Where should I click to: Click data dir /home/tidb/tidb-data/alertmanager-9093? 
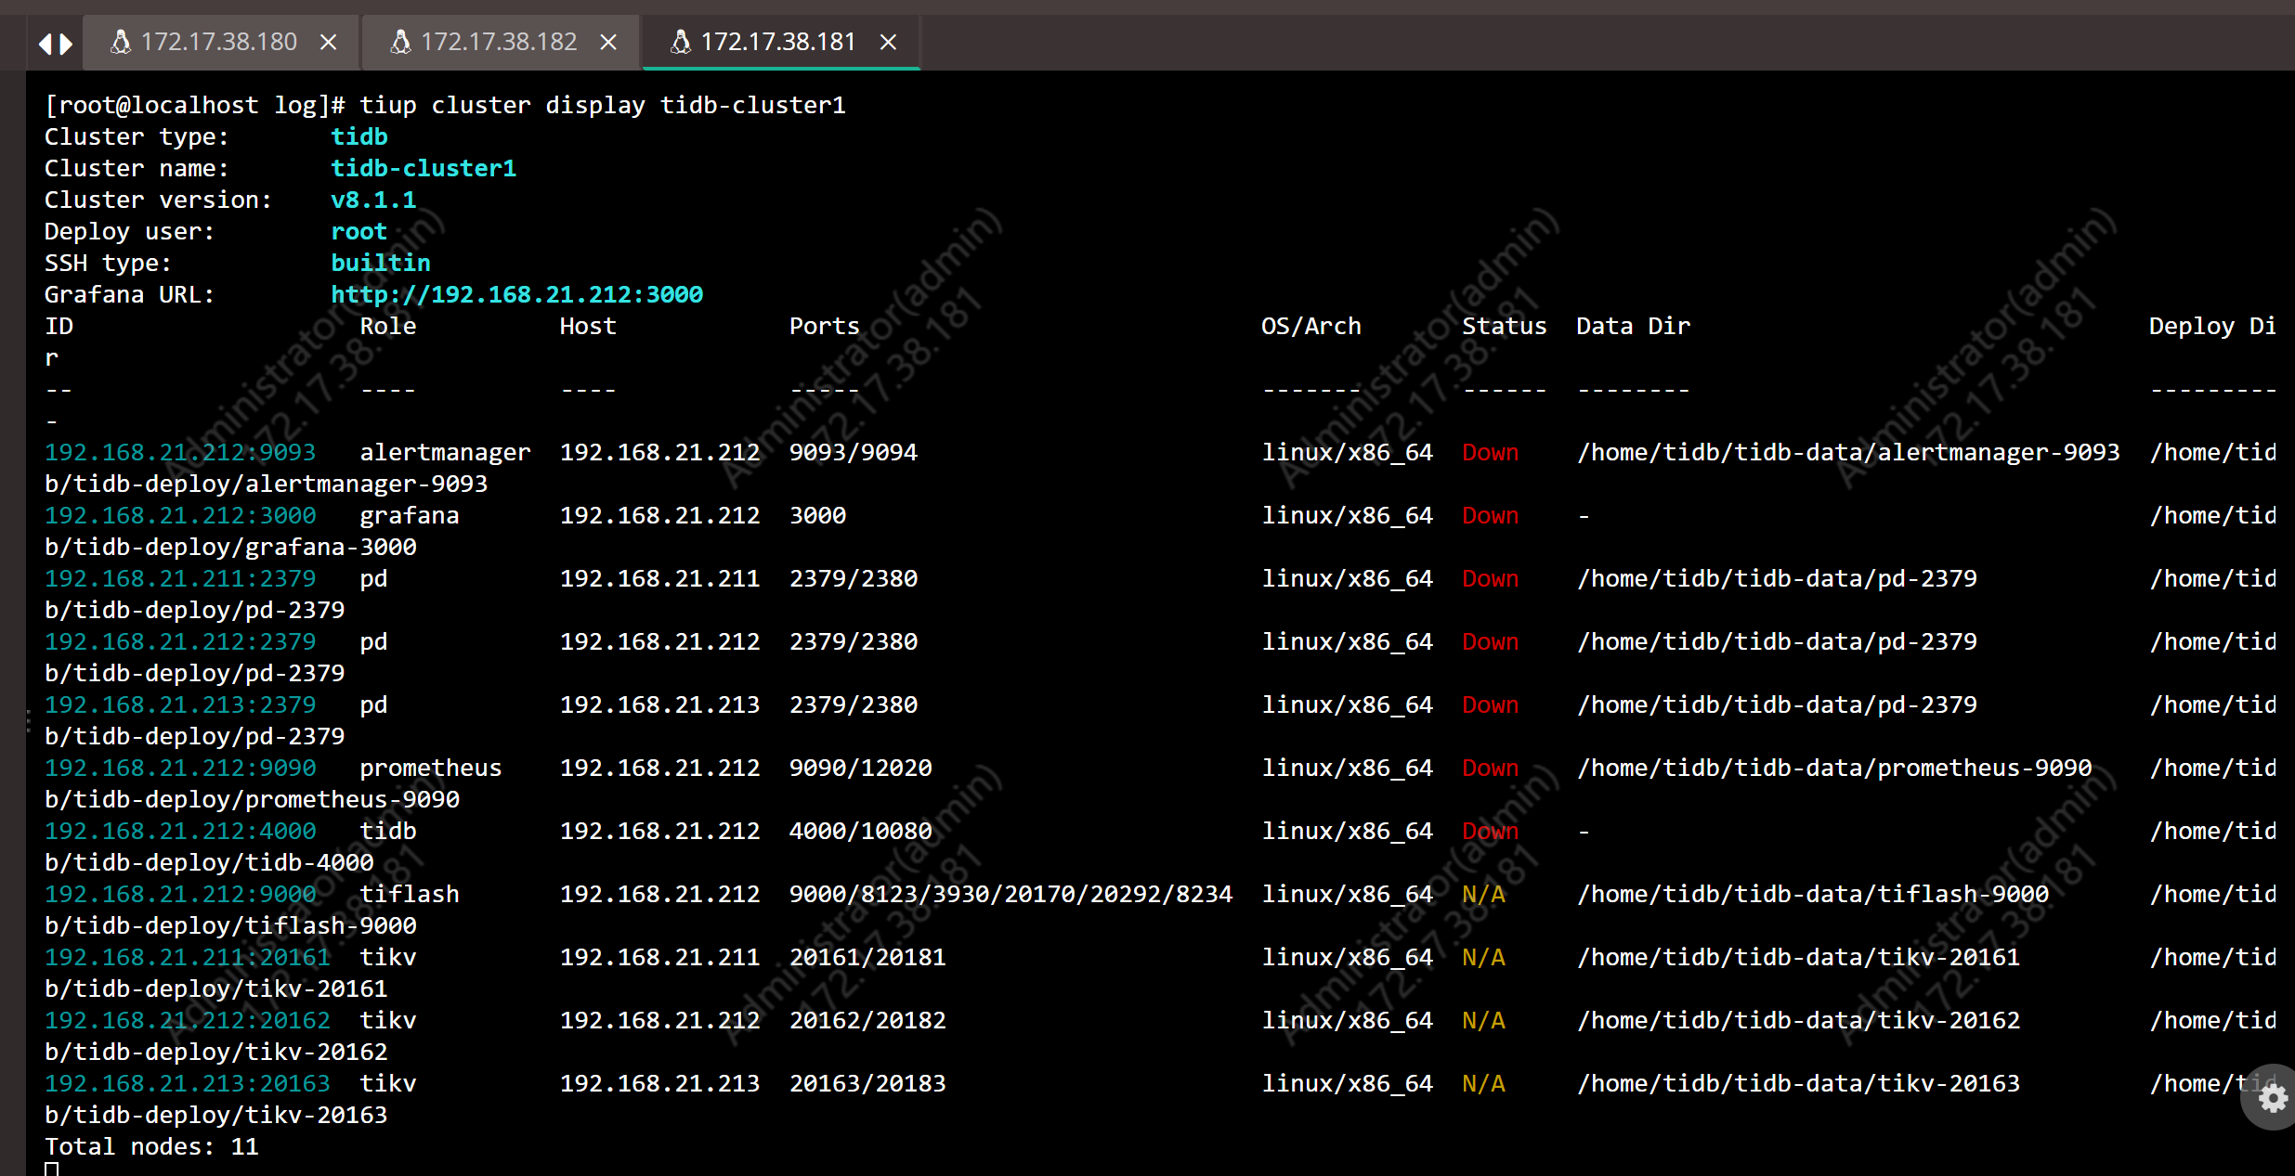[x=1848, y=452]
